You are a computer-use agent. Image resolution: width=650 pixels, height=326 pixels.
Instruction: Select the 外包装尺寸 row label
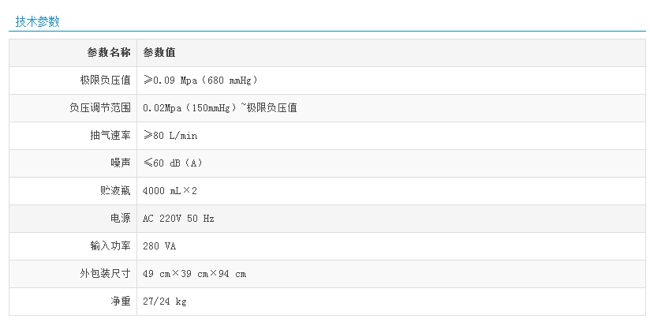[105, 274]
